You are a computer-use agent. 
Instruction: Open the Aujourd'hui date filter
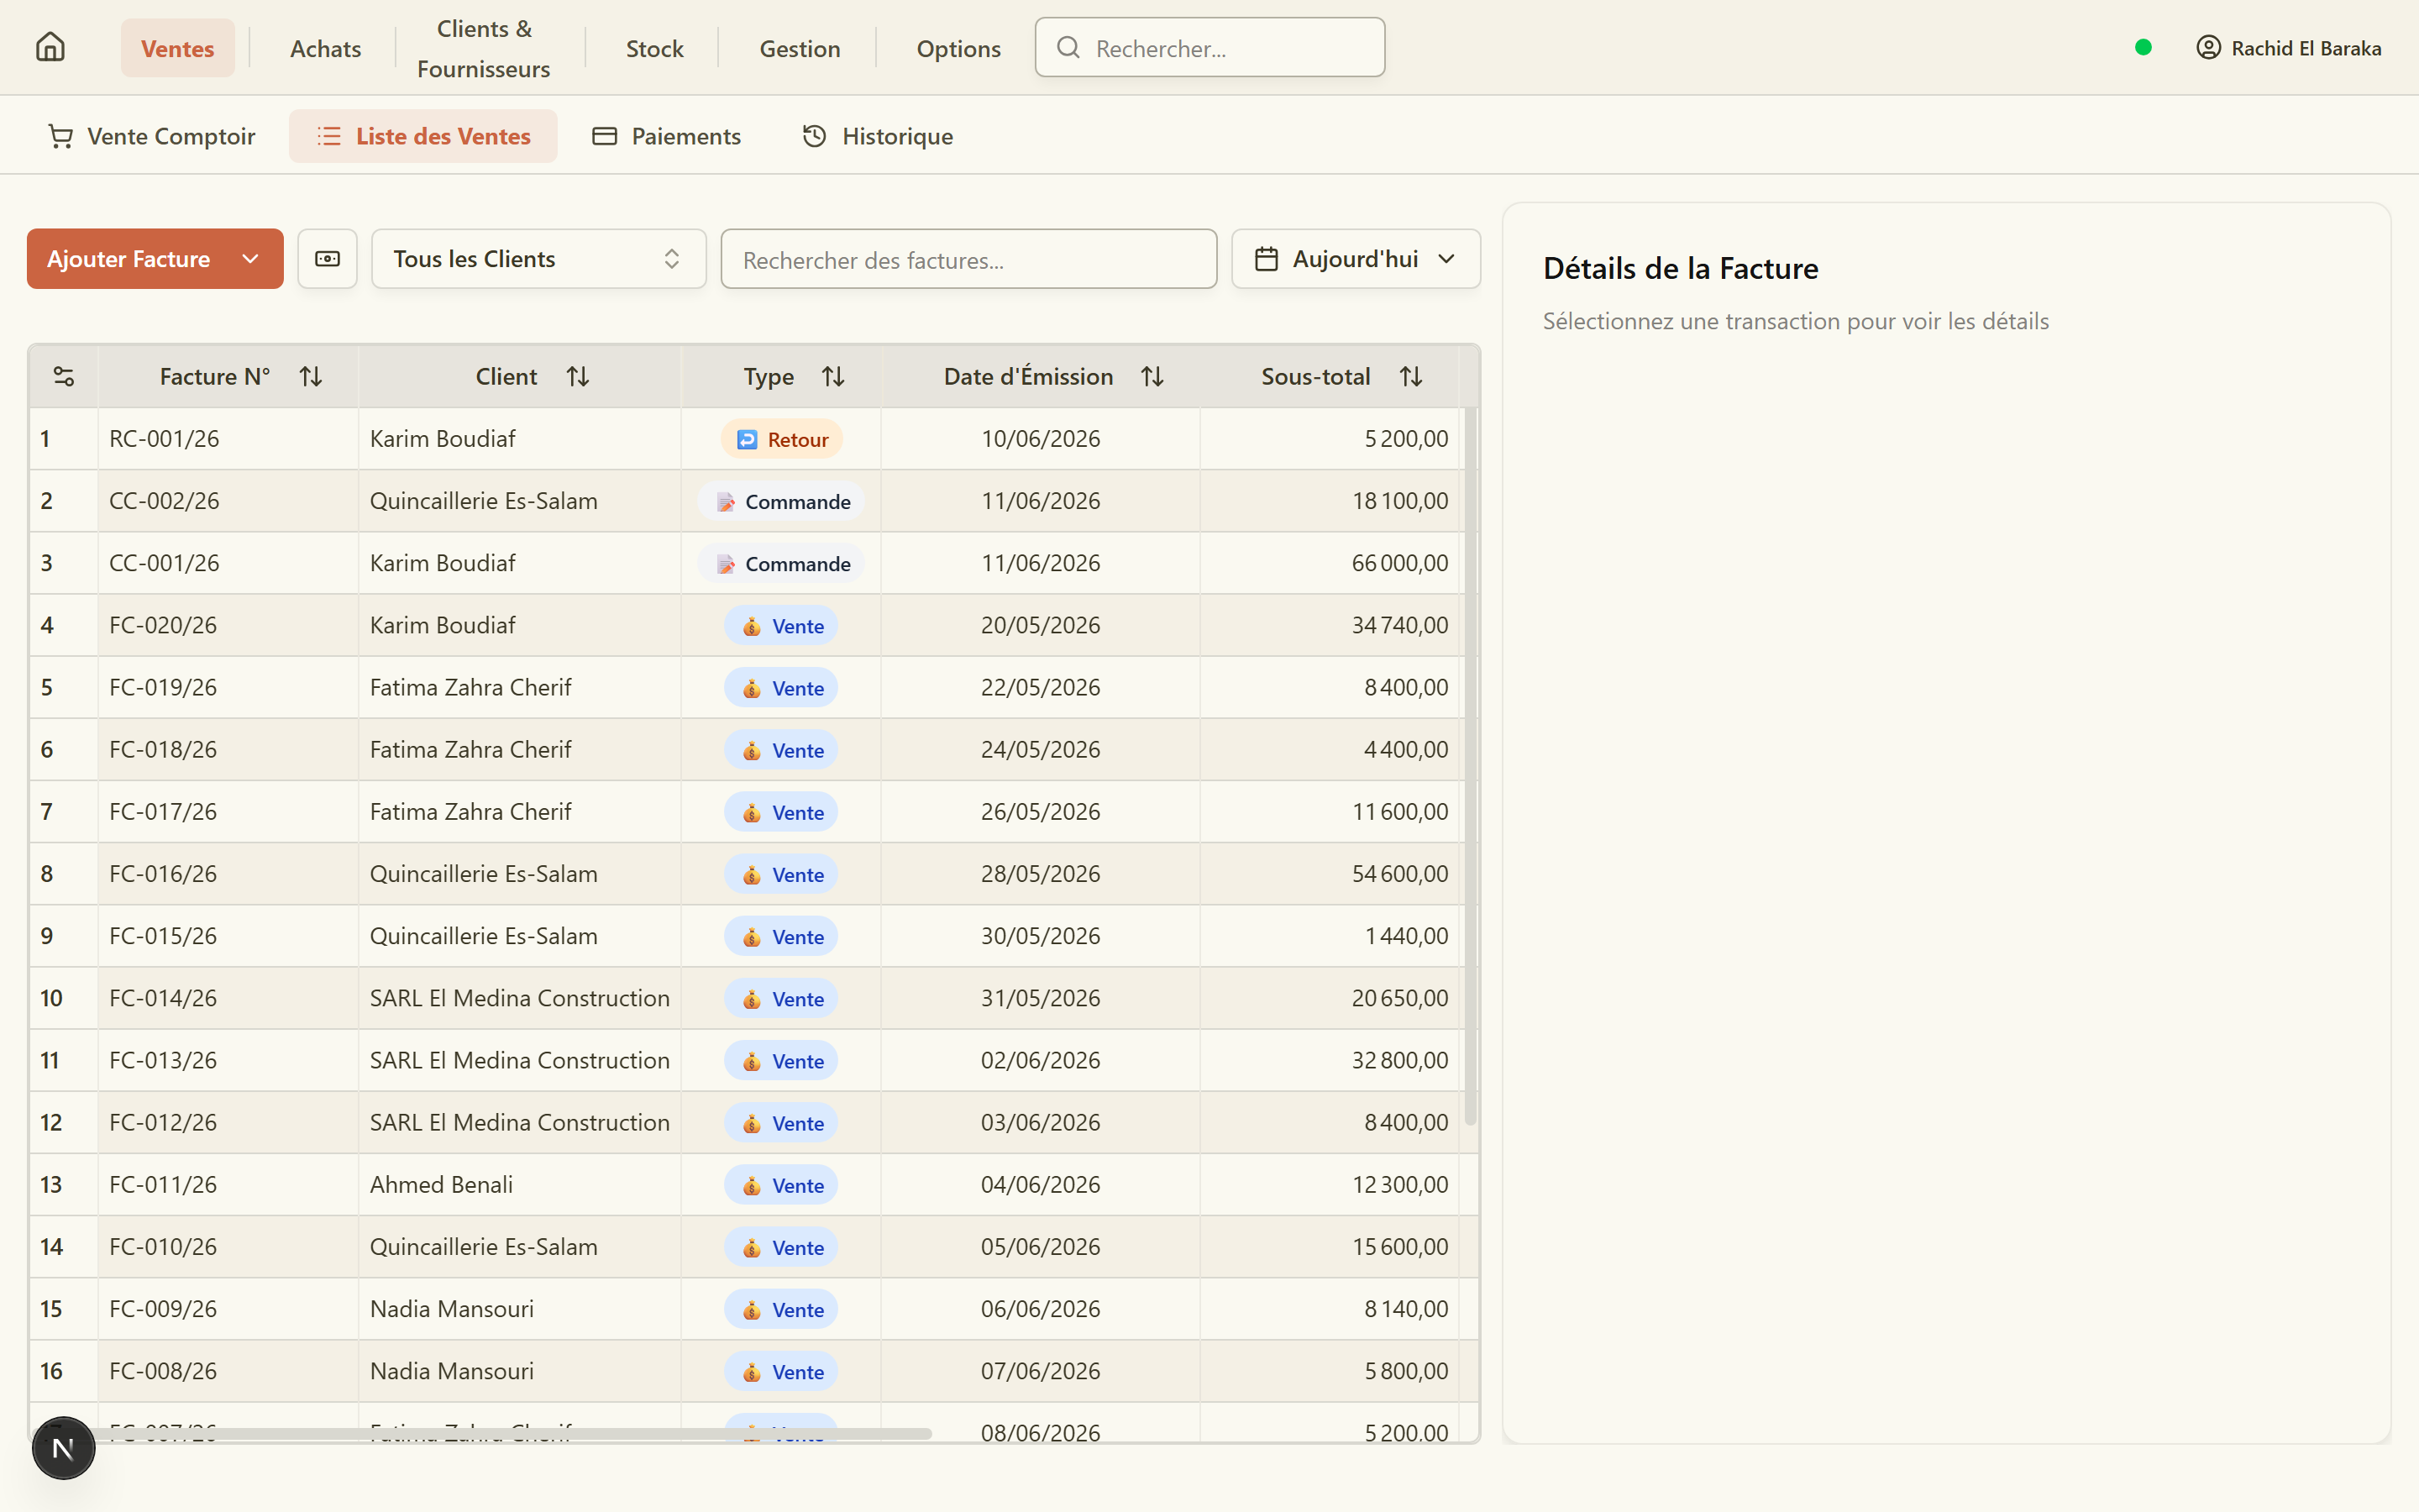(1356, 259)
